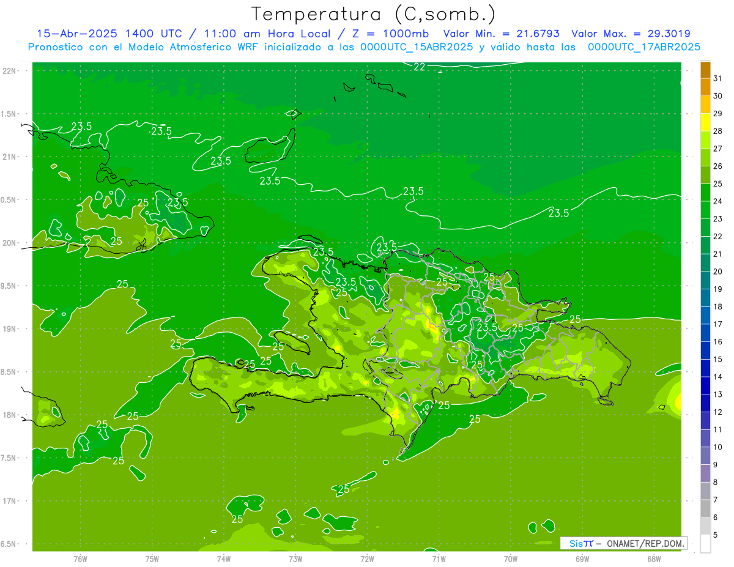Click the colorbar scale value '12'
This screenshot has height=567, width=734.
pos(718,412)
